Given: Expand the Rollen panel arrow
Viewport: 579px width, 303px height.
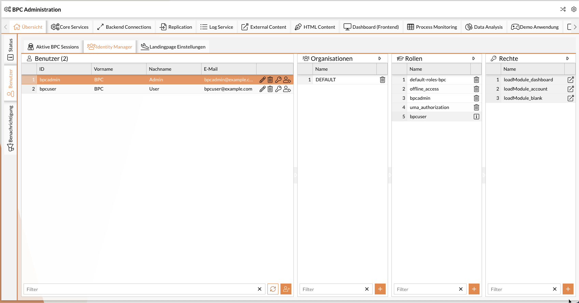Looking at the screenshot, I should point(473,58).
